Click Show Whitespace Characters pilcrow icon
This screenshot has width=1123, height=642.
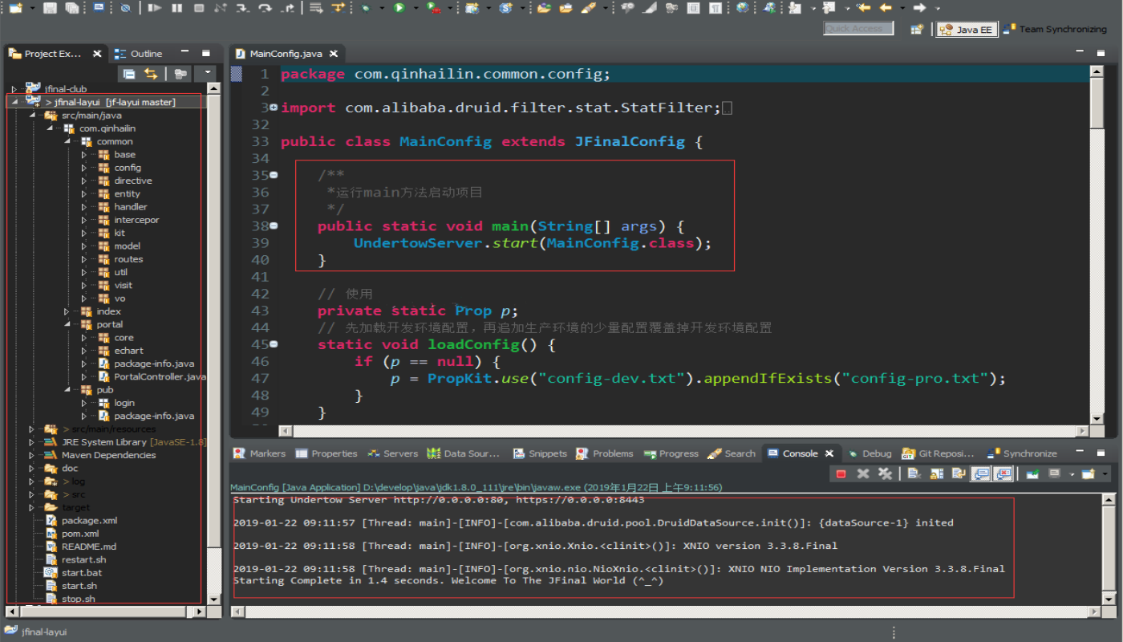716,8
